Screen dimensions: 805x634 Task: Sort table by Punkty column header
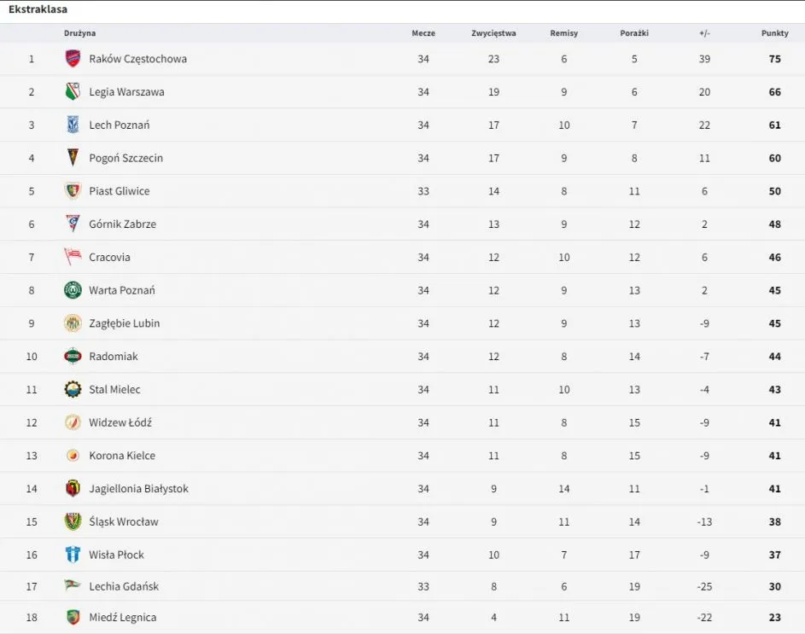click(774, 33)
